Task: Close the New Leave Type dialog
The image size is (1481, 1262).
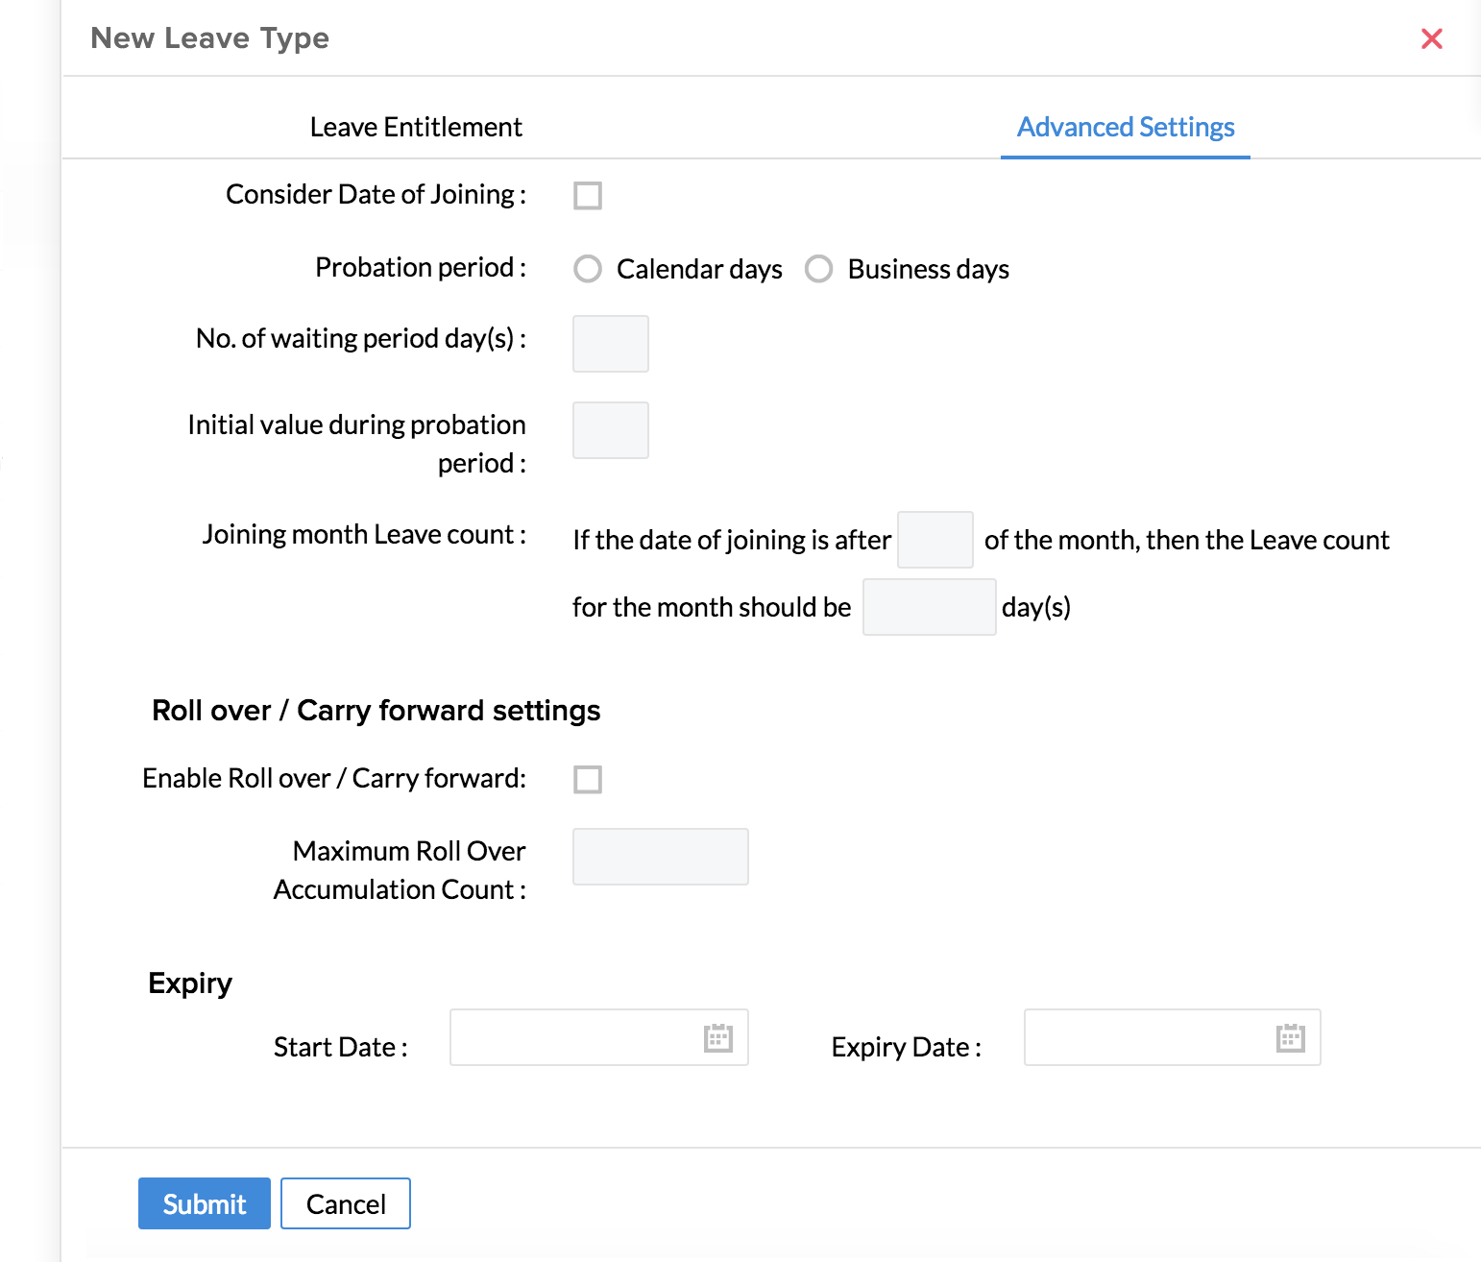Action: (x=1431, y=39)
